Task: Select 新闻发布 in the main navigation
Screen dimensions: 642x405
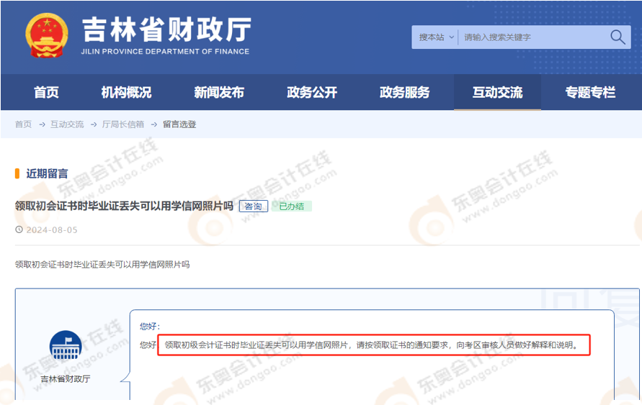Action: (219, 93)
